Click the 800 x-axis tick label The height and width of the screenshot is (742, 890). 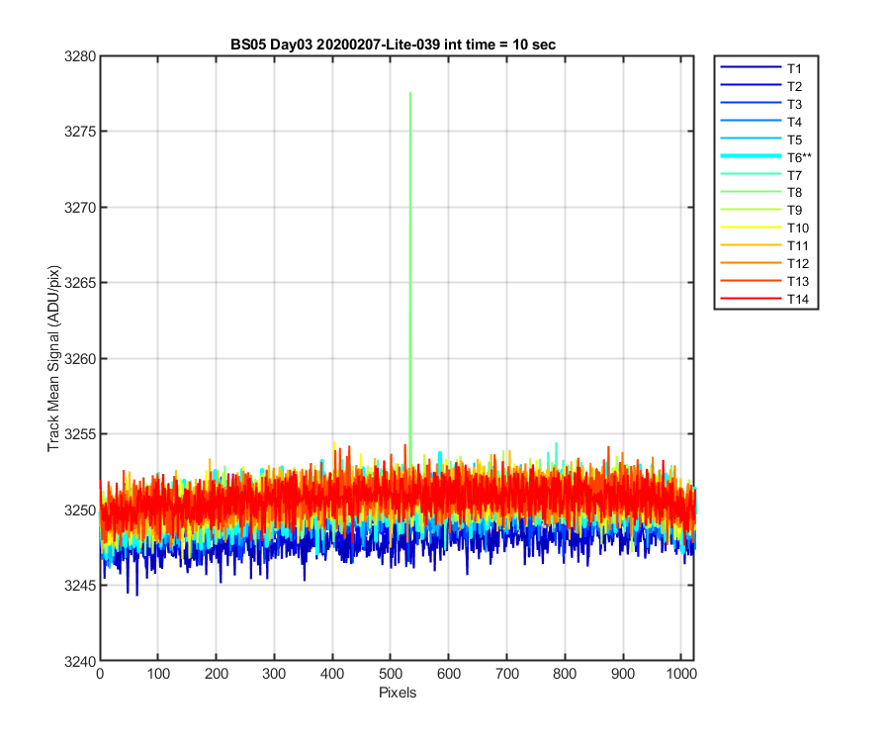pyautogui.click(x=565, y=674)
